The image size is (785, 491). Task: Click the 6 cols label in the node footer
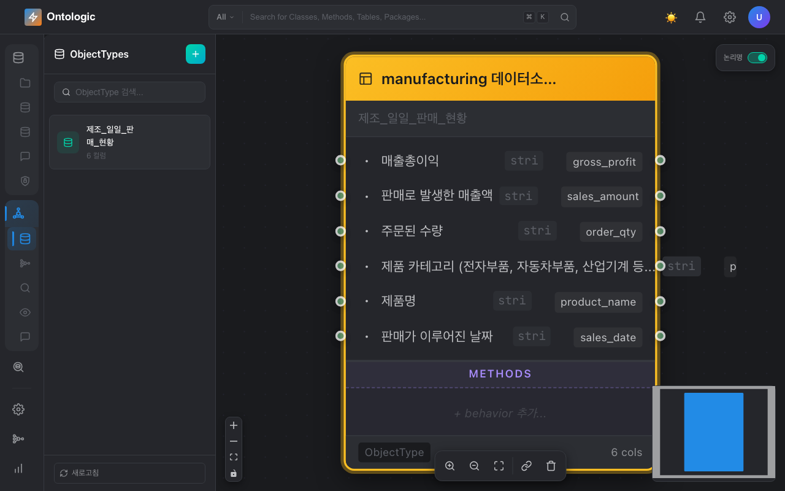pyautogui.click(x=627, y=452)
